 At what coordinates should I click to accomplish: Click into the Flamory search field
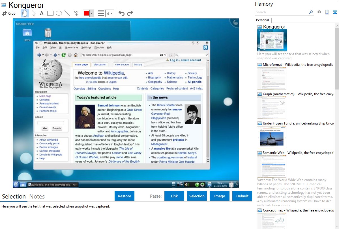[x=282, y=12]
